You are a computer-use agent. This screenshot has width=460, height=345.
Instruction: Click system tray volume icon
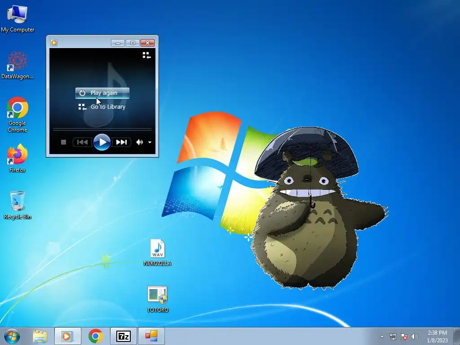[x=414, y=336]
